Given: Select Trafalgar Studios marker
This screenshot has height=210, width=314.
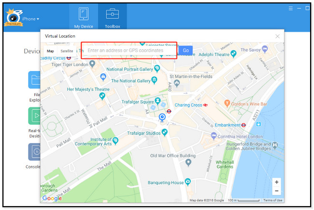Looking at the screenshot, I should (165, 132).
